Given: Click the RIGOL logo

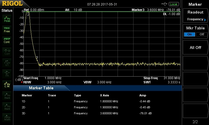Looking at the screenshot, I should point(12,4).
